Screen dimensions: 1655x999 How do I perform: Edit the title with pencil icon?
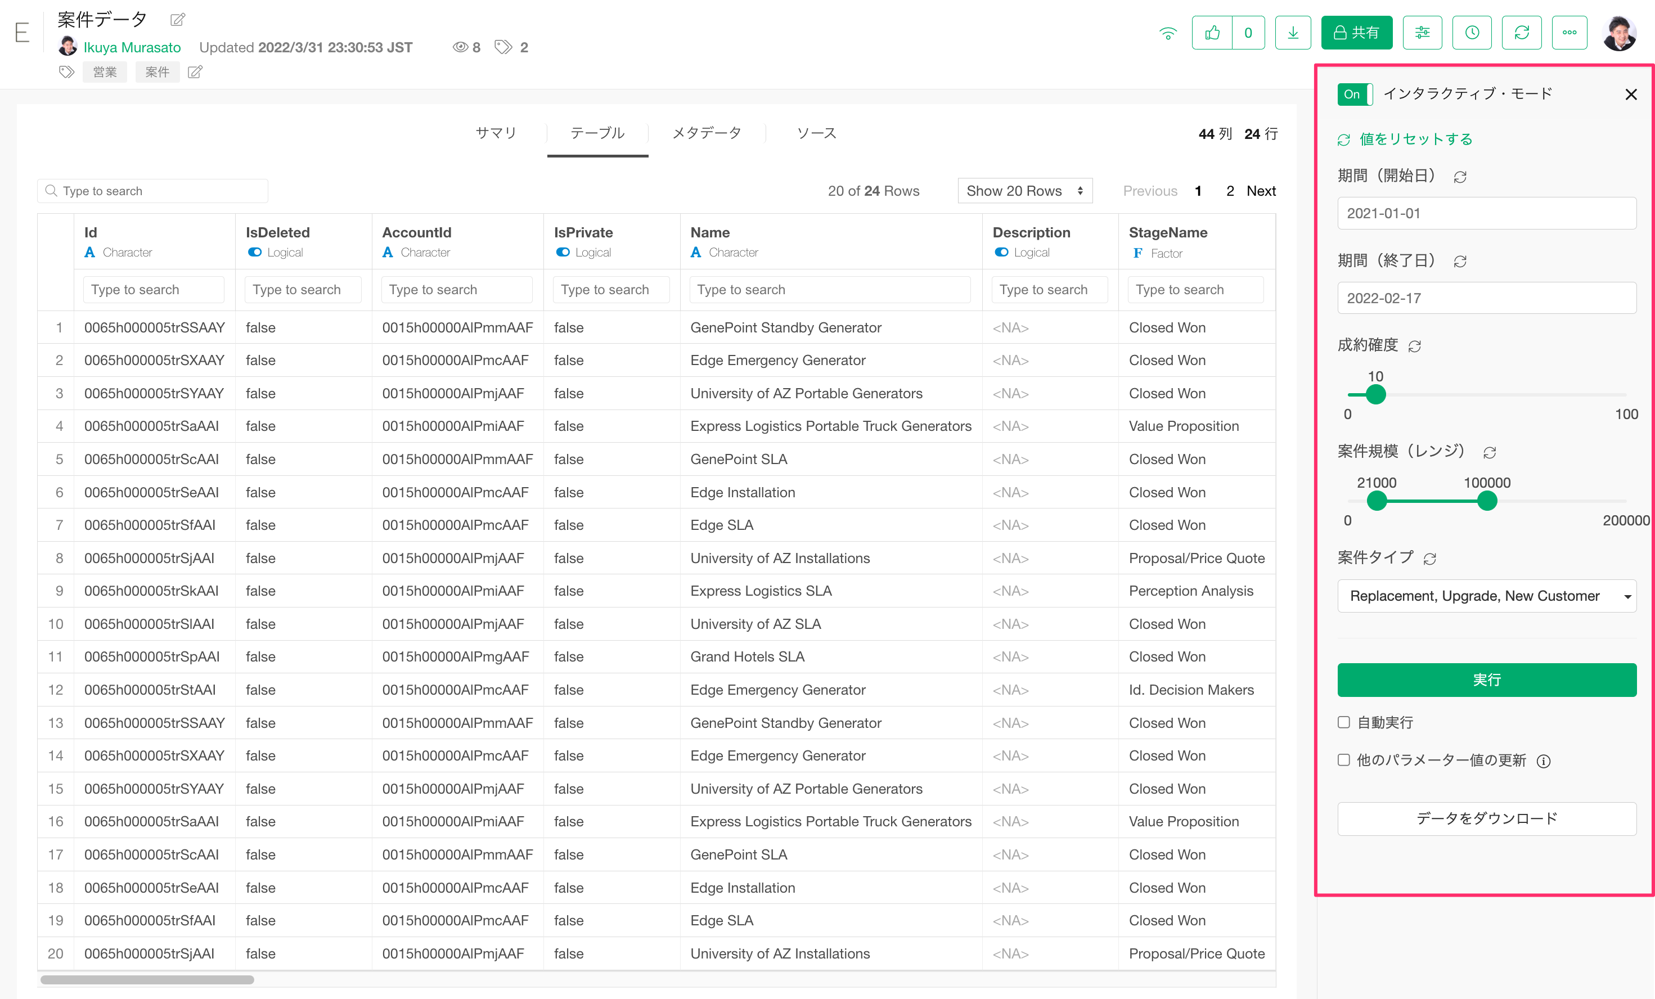[x=177, y=20]
